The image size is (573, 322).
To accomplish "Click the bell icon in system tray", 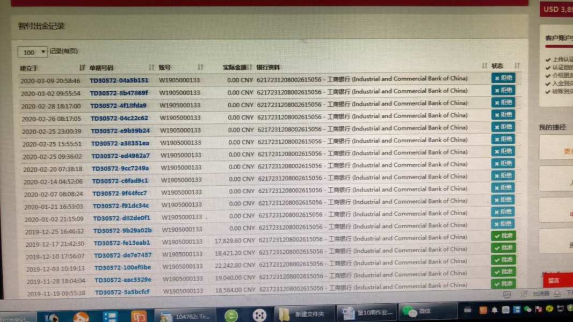I will pos(494,310).
